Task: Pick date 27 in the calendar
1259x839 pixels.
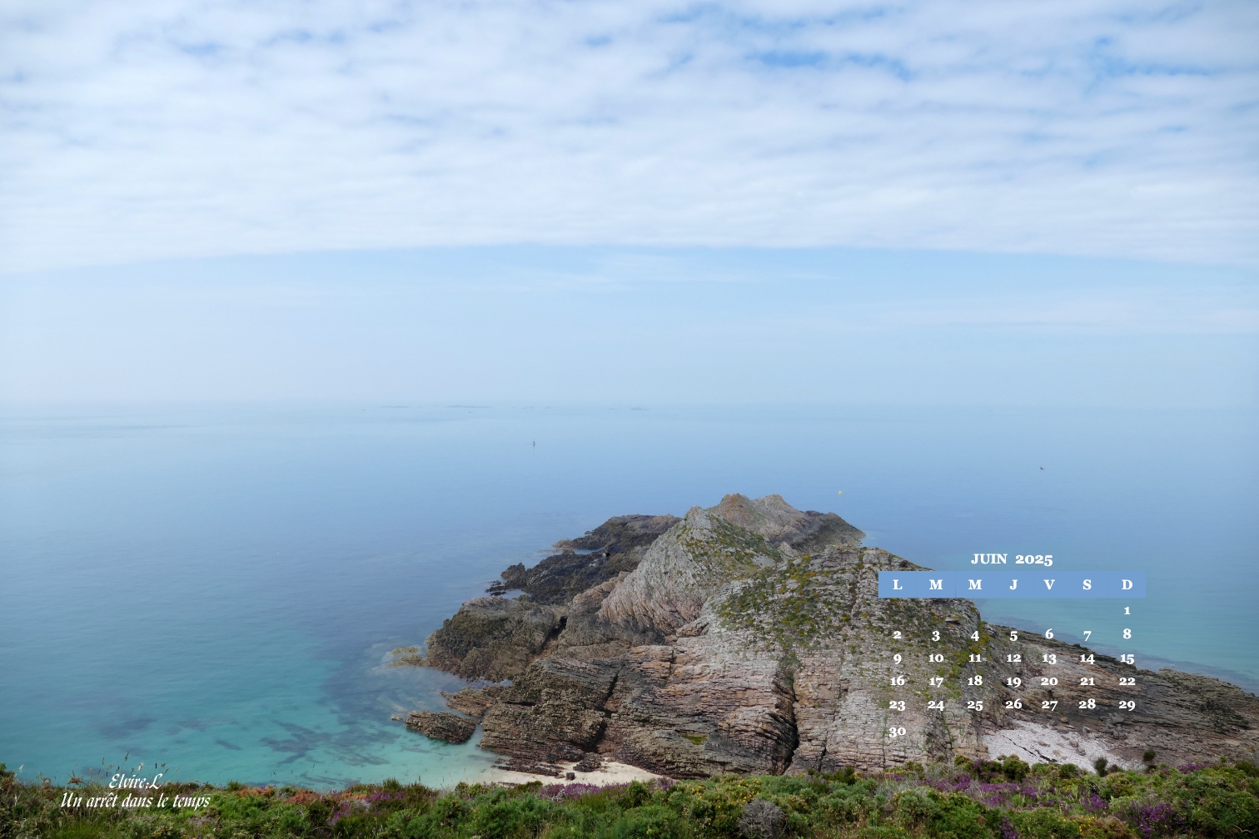Action: pos(1049,705)
